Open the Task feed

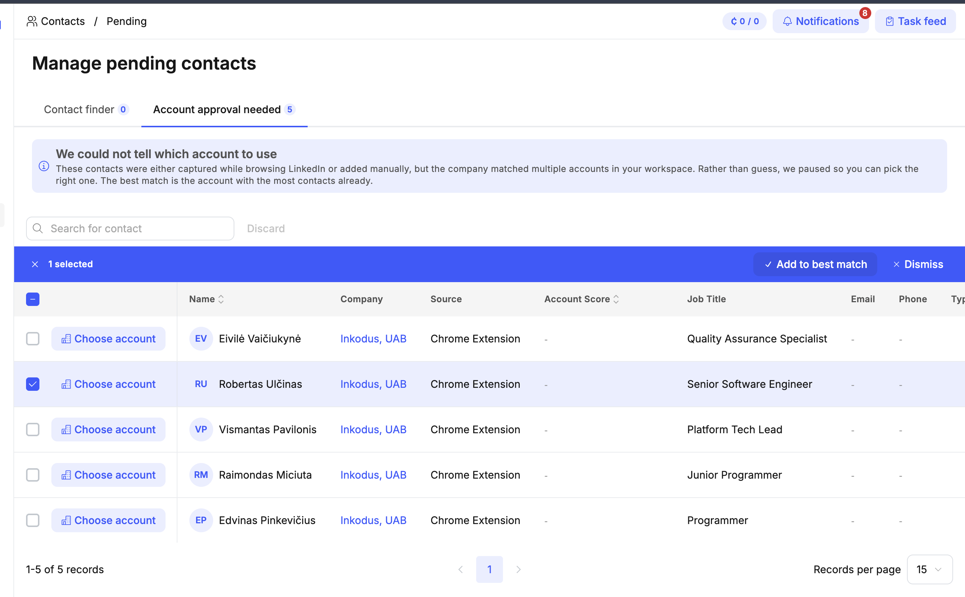tap(915, 21)
